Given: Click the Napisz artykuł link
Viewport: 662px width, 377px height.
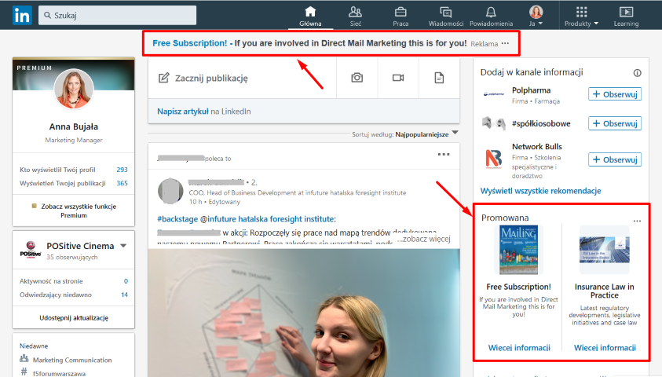Looking at the screenshot, I should (x=183, y=112).
